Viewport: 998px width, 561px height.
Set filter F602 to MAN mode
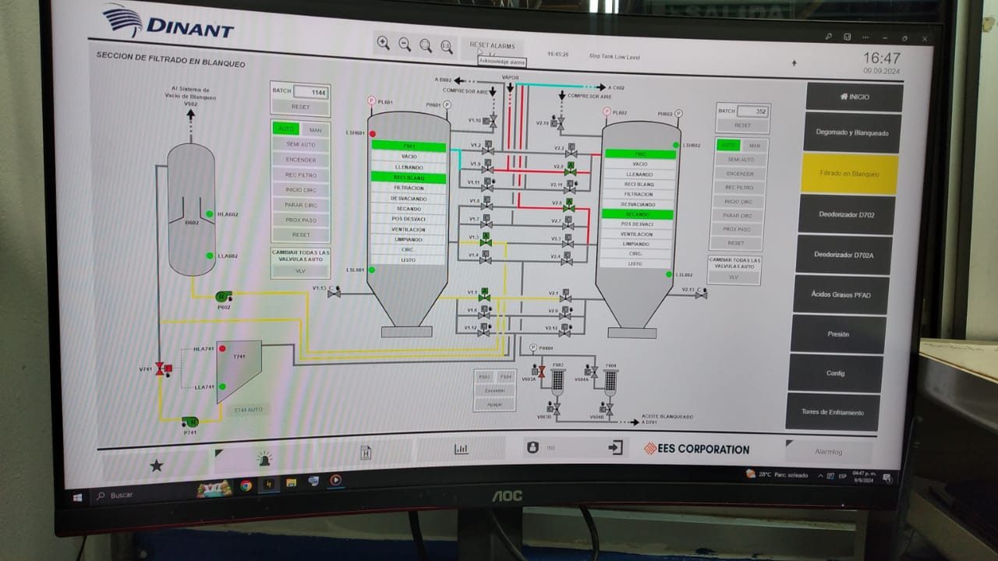754,145
